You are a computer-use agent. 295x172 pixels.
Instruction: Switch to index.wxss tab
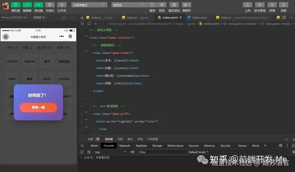197,18
